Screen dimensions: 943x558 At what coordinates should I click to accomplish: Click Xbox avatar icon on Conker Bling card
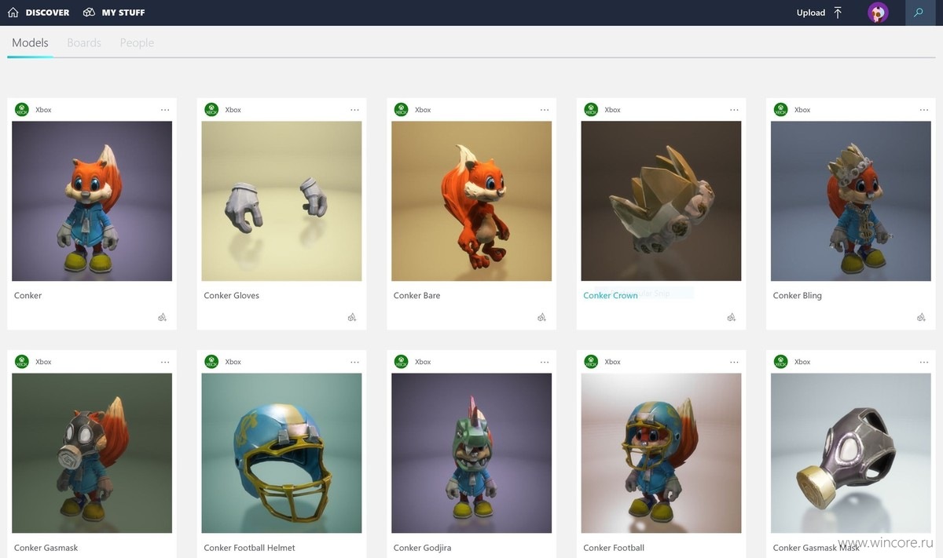(x=780, y=110)
